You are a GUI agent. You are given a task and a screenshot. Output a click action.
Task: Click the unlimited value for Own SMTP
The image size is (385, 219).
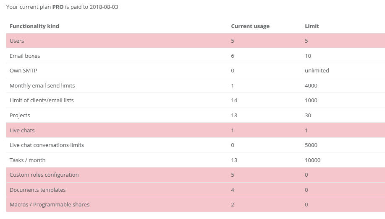click(x=317, y=71)
